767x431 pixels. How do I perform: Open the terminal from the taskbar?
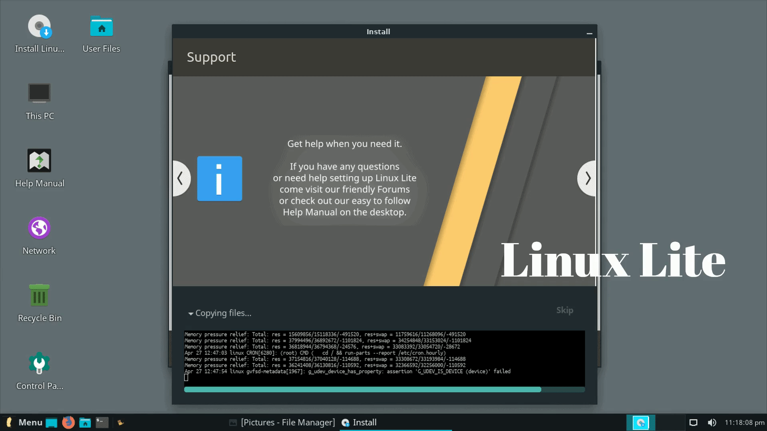click(x=102, y=422)
